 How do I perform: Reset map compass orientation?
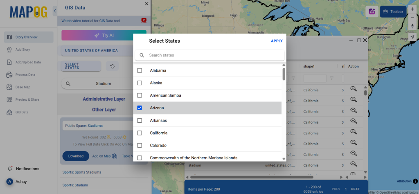412,26
